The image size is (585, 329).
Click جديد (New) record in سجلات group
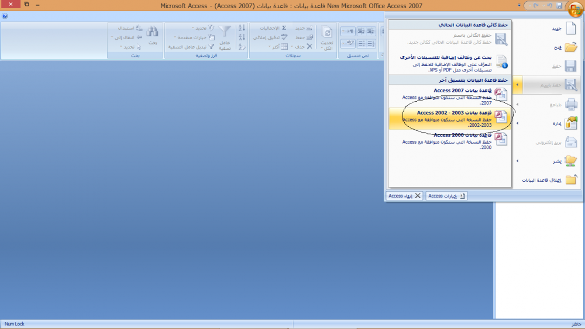click(x=304, y=28)
